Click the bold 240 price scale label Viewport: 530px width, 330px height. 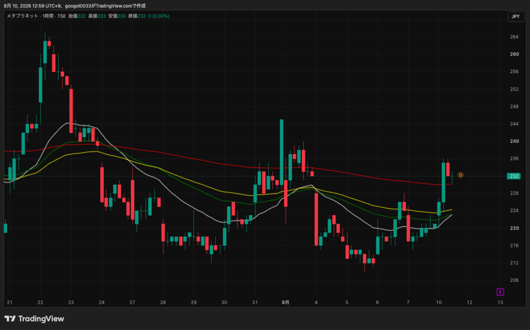514,141
